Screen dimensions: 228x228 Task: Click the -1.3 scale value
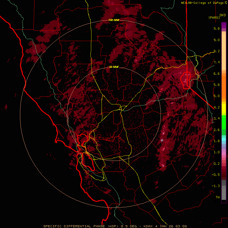coord(216,186)
